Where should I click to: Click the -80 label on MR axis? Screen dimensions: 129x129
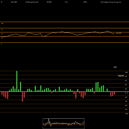(126, 110)
